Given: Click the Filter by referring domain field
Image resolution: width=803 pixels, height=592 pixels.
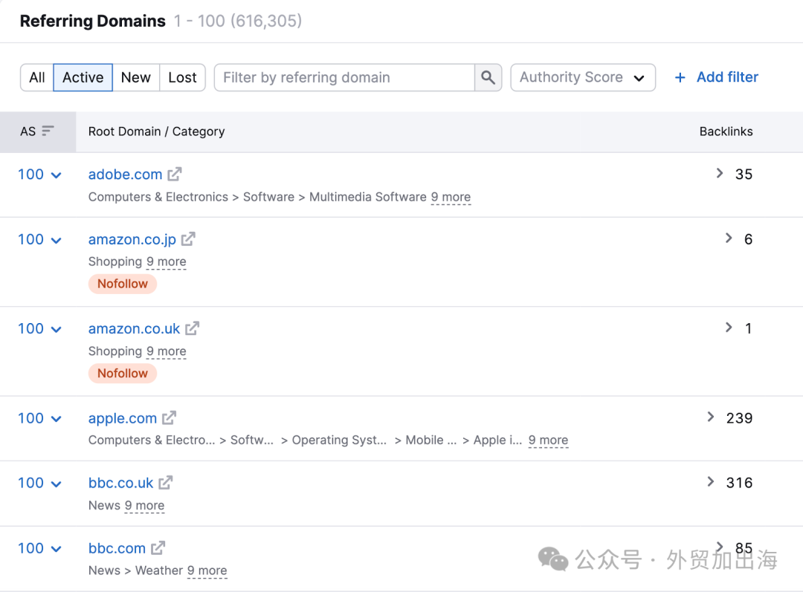Looking at the screenshot, I should pyautogui.click(x=345, y=77).
